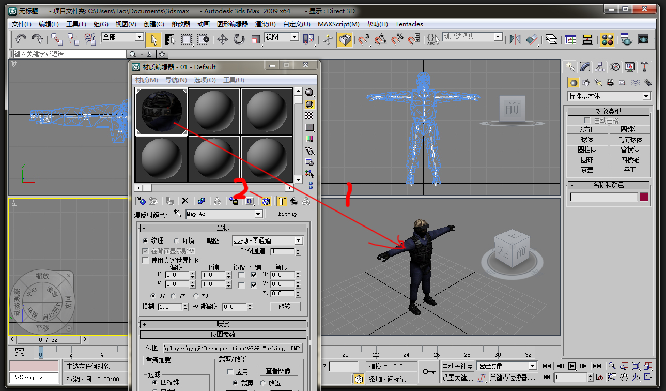Open the 导航(N) menu in material editor

[176, 80]
